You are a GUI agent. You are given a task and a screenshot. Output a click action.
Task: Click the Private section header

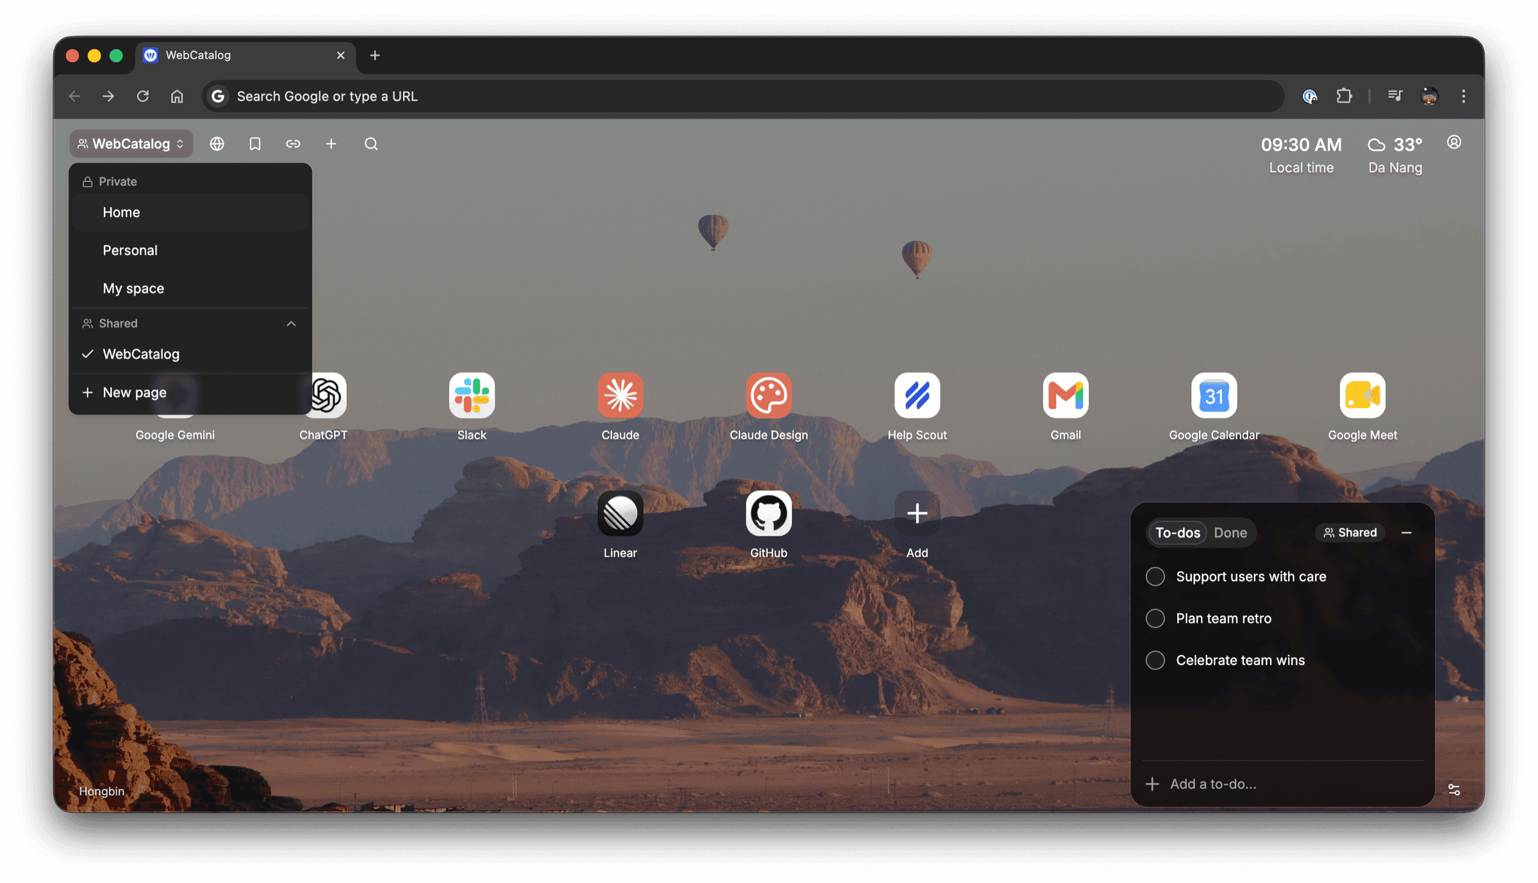110,181
